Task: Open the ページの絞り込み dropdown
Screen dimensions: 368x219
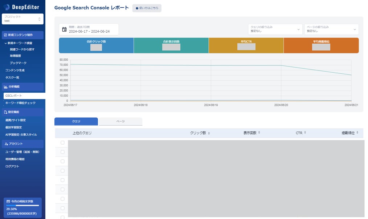Action: [x=331, y=29]
